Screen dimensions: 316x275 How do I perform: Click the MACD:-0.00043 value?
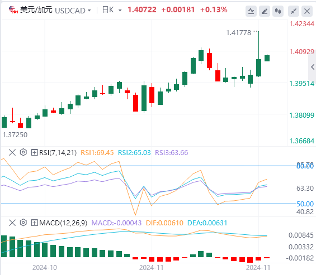[116, 223]
